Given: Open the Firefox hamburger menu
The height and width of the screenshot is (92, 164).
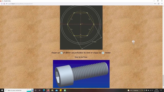Looking at the screenshot, I should pyautogui.click(x=162, y=4).
